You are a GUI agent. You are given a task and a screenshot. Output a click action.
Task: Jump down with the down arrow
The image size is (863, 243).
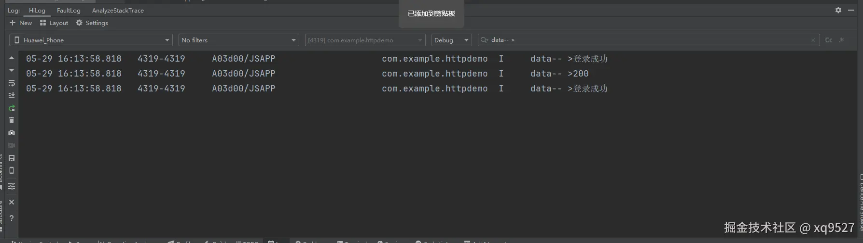12,70
